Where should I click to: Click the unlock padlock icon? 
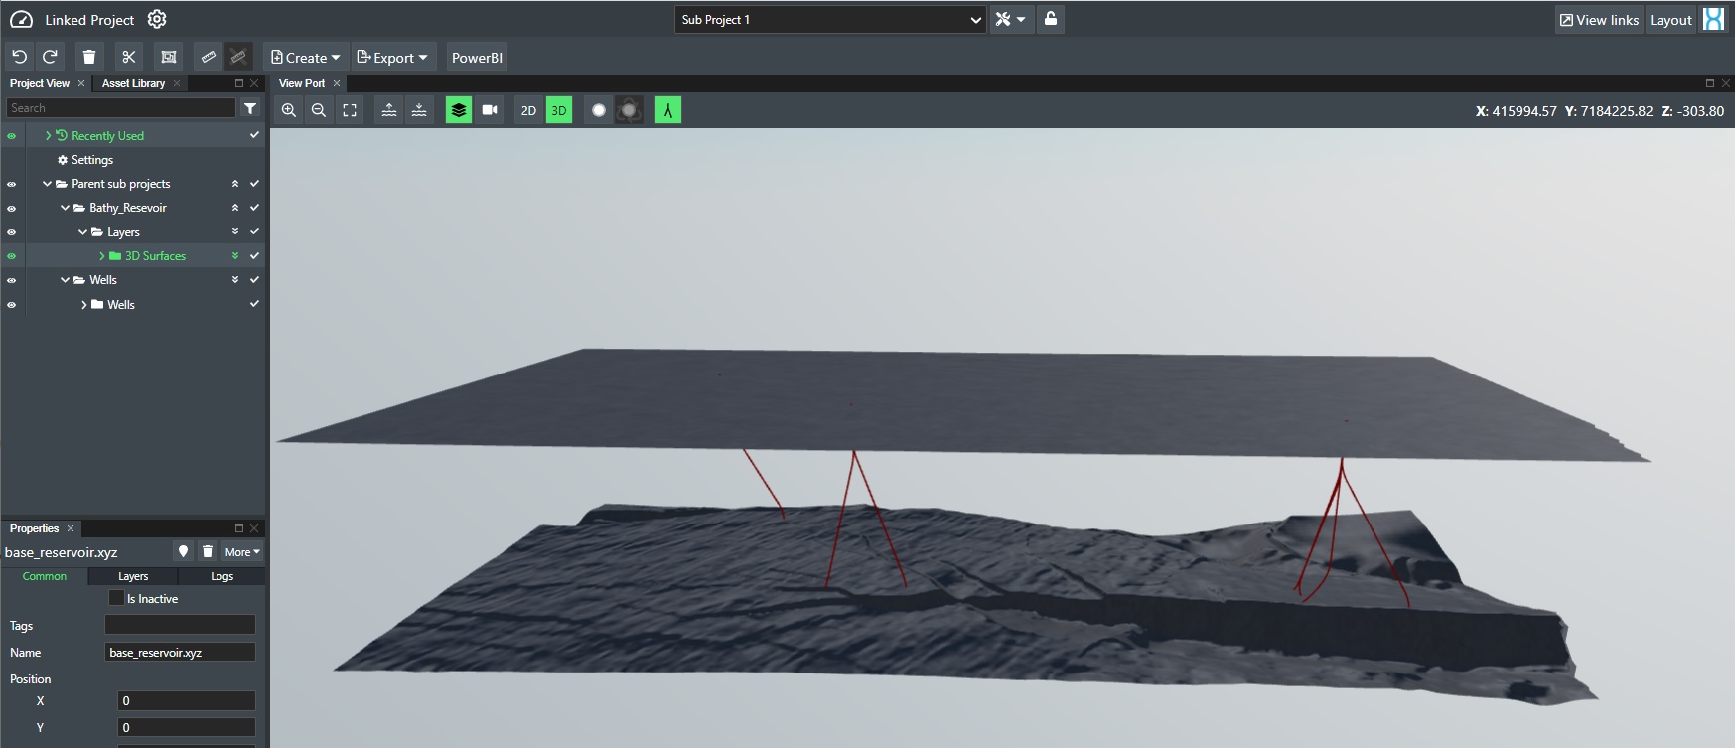click(x=1051, y=19)
